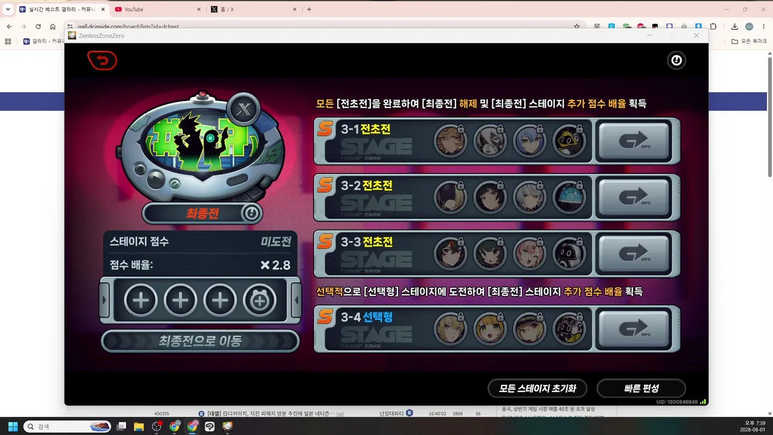Click 모든 스테이지 초기화 button
Image resolution: width=773 pixels, height=435 pixels.
click(x=537, y=388)
